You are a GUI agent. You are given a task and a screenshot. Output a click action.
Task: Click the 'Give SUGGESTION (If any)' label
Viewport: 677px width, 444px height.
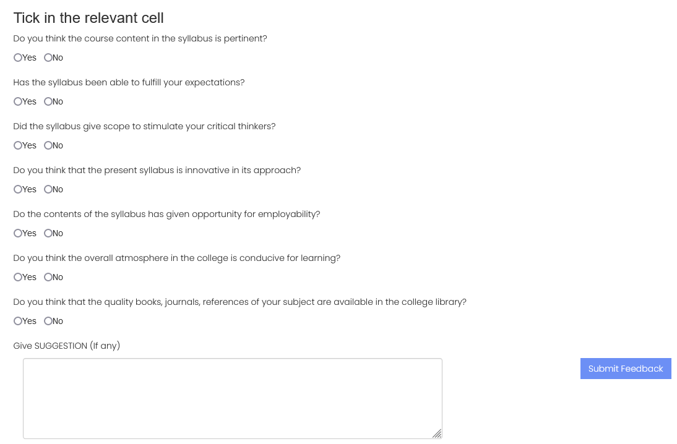66,346
